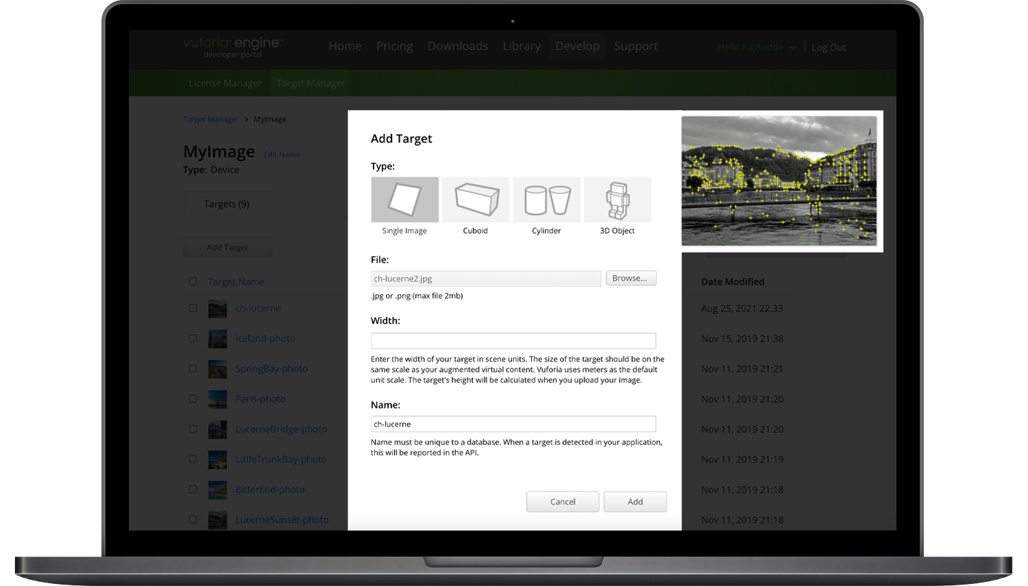Open the LittleTrunkBay-photo thumbnail image

pos(217,459)
